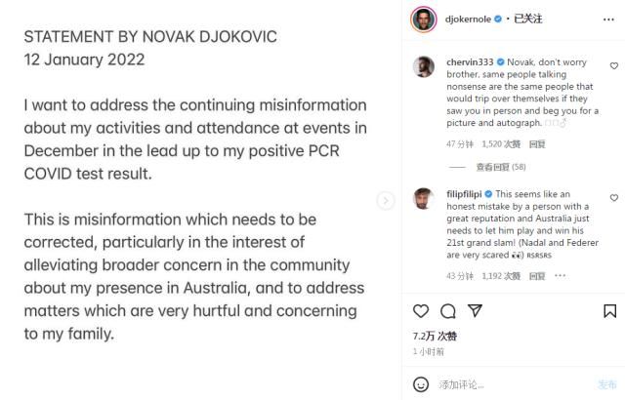Open the comment bubble icon

[448, 311]
